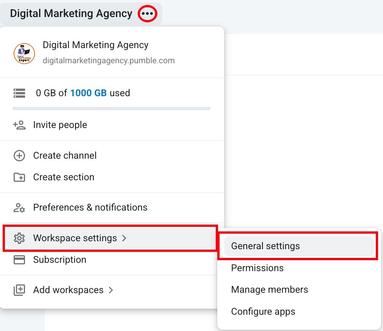383x331 pixels.
Task: Click the Create section folder icon
Action: (x=19, y=177)
